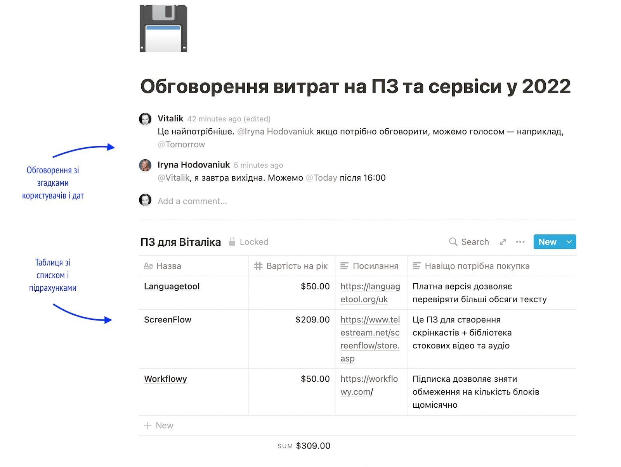Screen dimensions: 621x467
Task: Click the author name Vitalik
Action: pyautogui.click(x=170, y=119)
